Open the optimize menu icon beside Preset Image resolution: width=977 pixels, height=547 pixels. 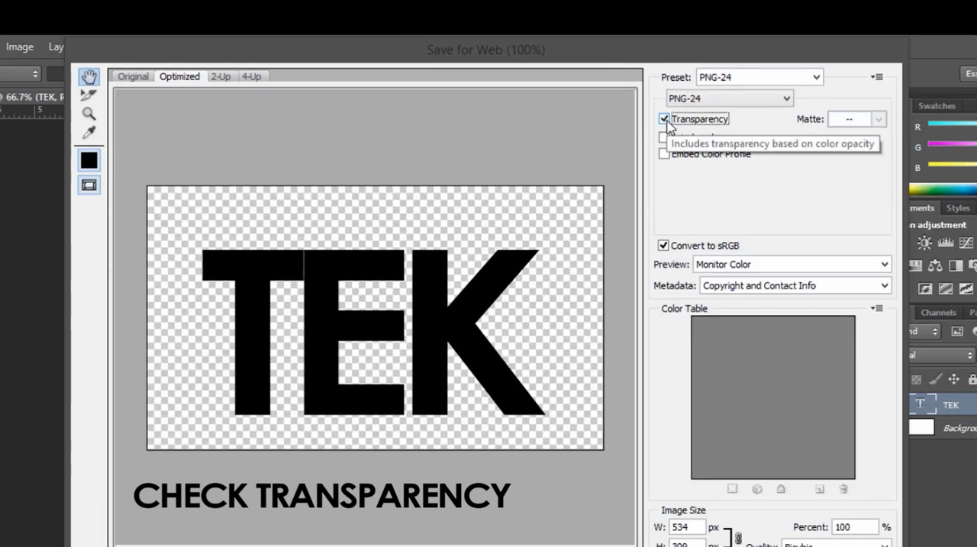point(877,77)
